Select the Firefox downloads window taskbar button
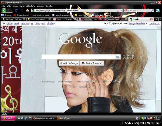This screenshot has height=126, width=162. (69, 118)
